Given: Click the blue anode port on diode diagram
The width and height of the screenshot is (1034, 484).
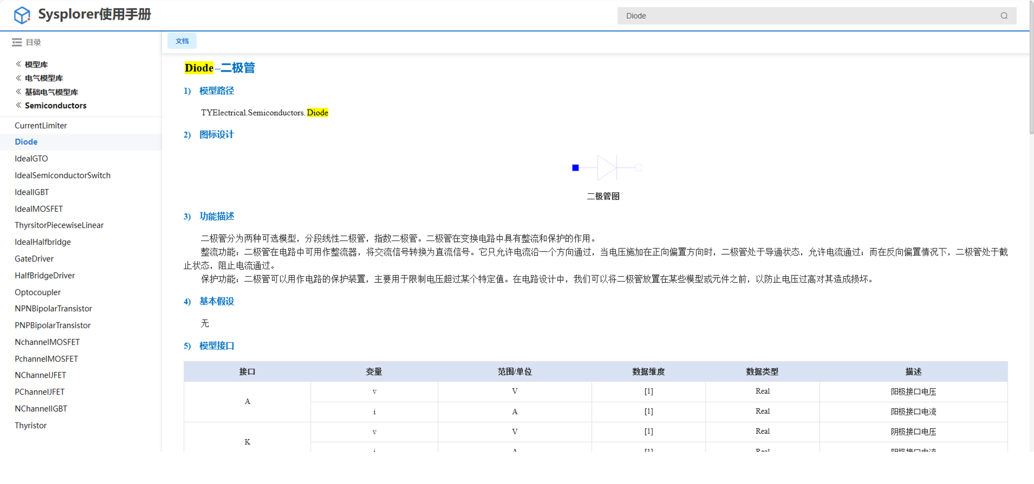Looking at the screenshot, I should click(576, 168).
